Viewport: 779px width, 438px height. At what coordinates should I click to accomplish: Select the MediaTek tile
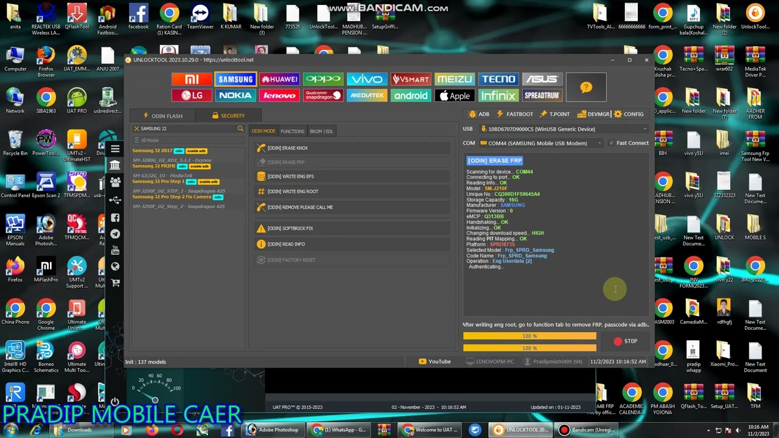(367, 96)
